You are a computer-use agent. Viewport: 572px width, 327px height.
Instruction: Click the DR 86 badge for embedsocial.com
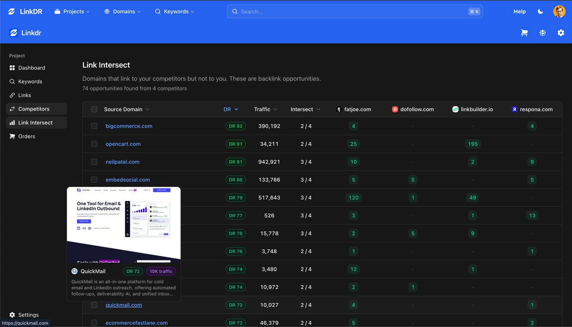[235, 180]
